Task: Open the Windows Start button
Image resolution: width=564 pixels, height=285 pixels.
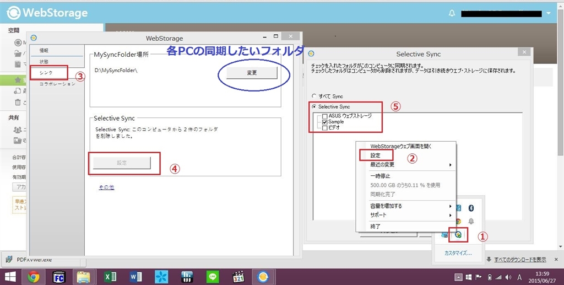Action: point(10,277)
